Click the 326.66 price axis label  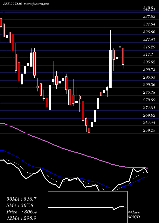point(149,32)
